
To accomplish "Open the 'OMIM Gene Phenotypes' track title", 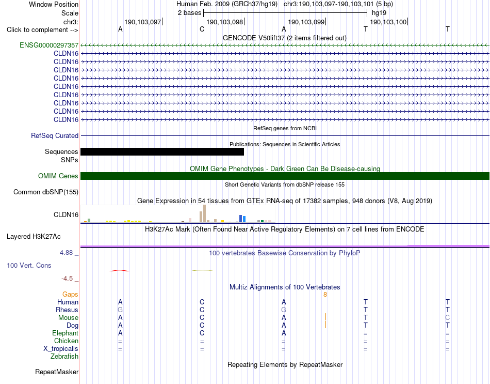I will 285,168.
